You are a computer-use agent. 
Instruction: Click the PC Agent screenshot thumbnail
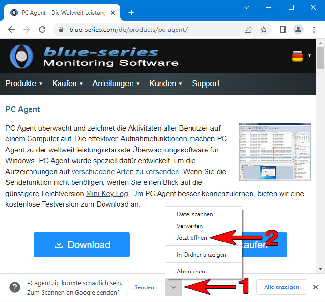pos(275,152)
